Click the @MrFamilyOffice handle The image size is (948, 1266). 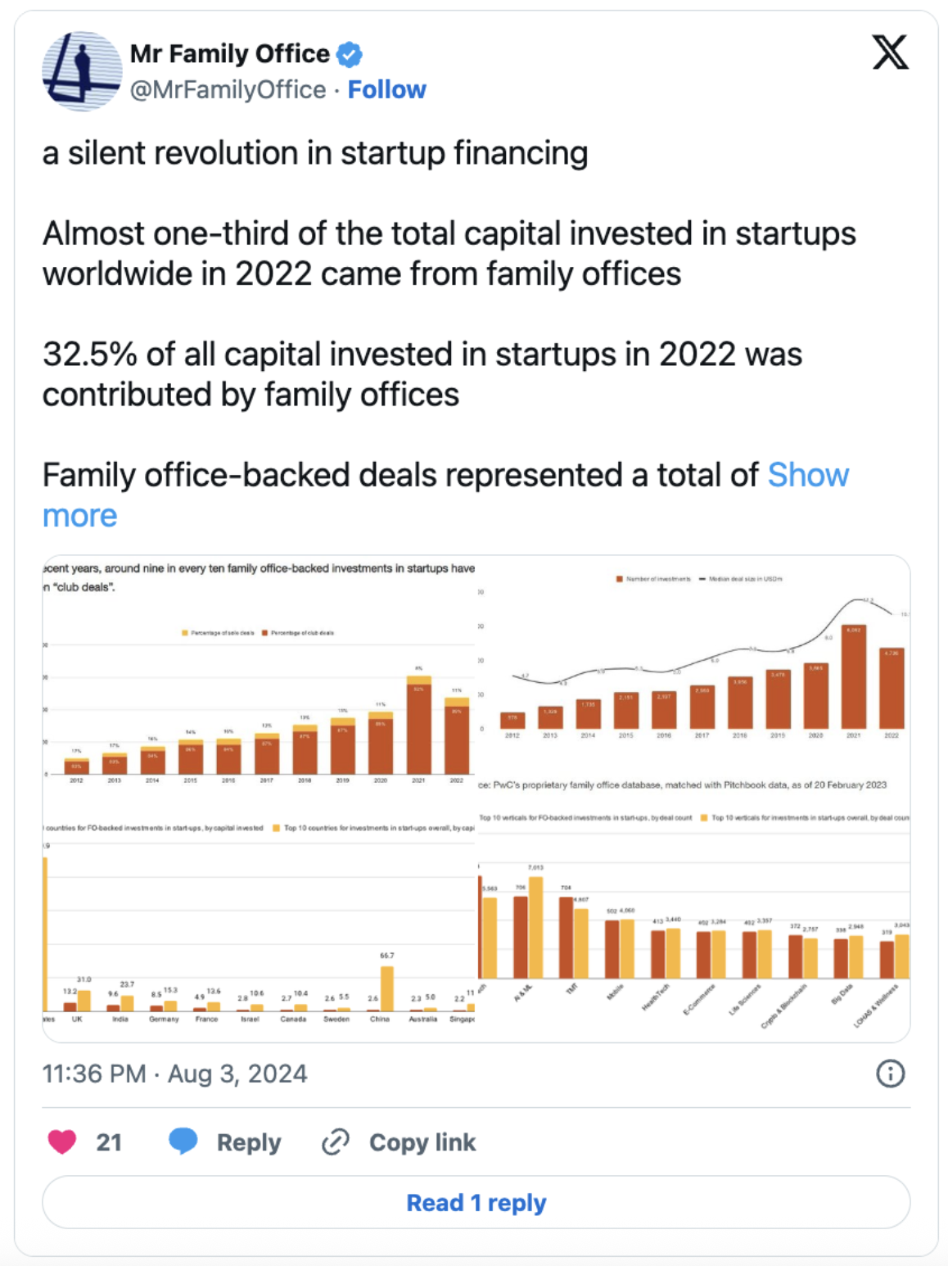(228, 89)
